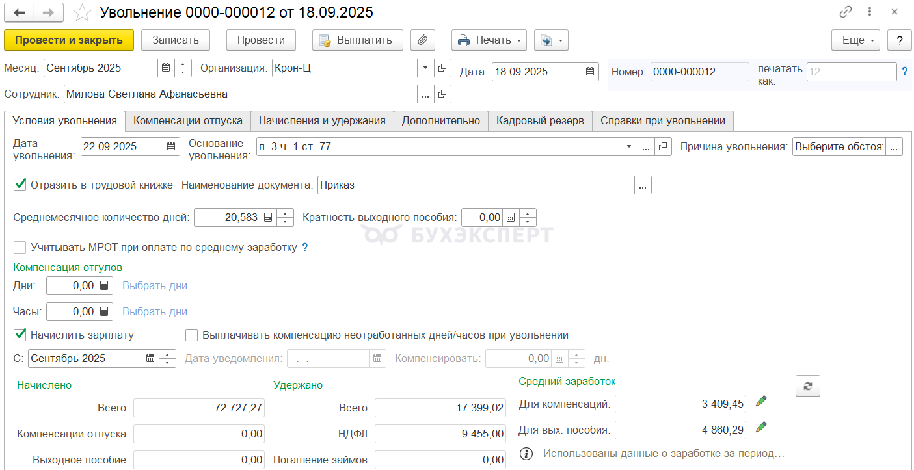Click the Сотрудник input field
This screenshot has width=914, height=470.
click(239, 94)
